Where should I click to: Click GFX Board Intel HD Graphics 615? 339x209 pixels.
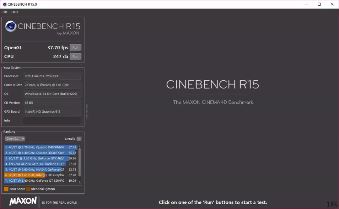pyautogui.click(x=52, y=111)
